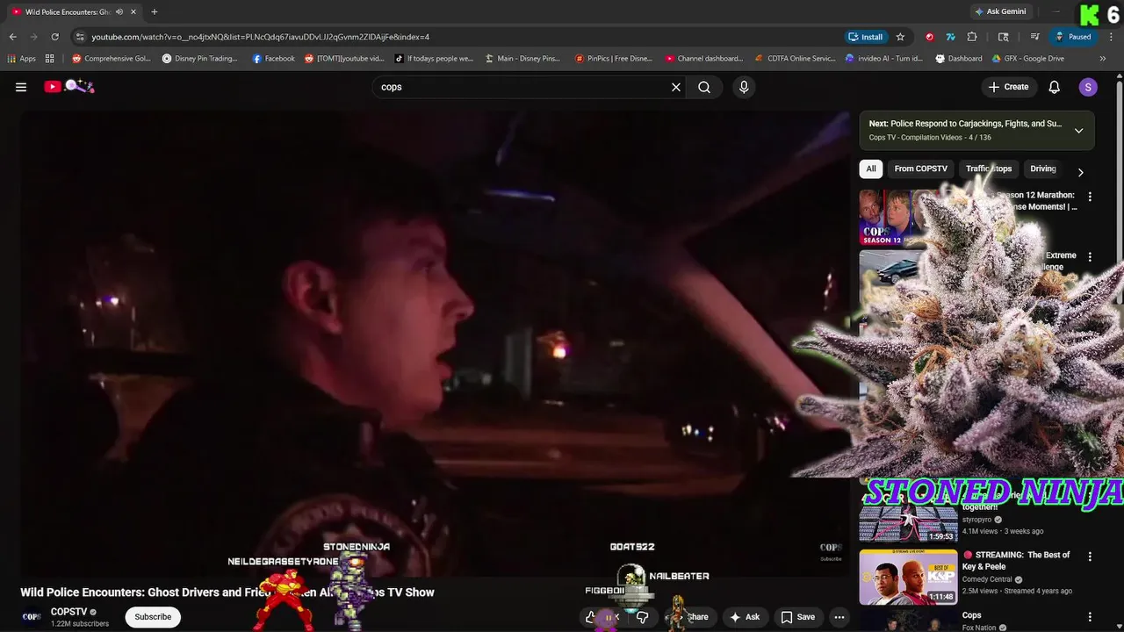Screen dimensions: 1124x632
Task: Open the CDTFA Online Services bookmark
Action: 796,59
